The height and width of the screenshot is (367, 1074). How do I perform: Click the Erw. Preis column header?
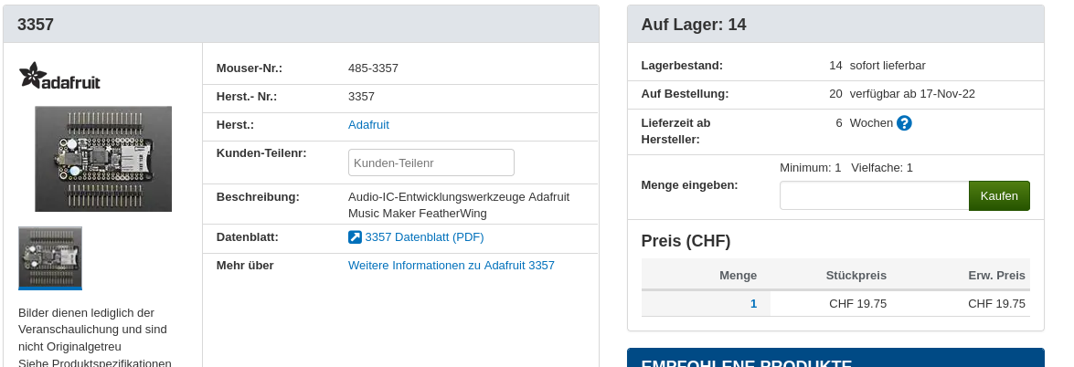point(996,276)
